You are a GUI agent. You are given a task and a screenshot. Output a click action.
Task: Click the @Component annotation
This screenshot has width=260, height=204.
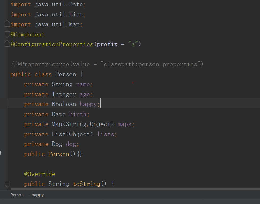(27, 35)
